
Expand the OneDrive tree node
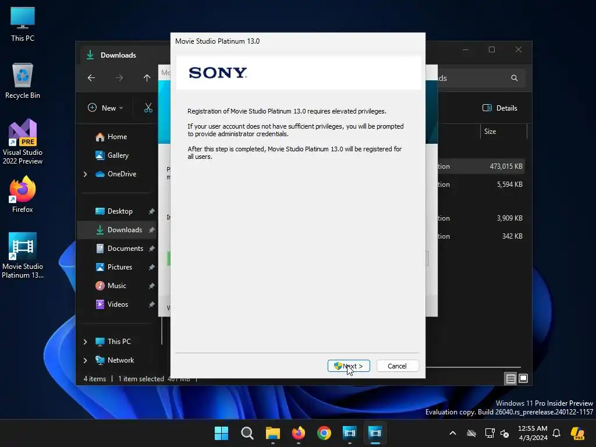85,174
